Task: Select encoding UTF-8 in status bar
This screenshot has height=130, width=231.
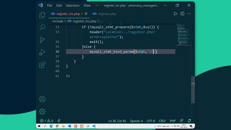Action: click(151, 121)
